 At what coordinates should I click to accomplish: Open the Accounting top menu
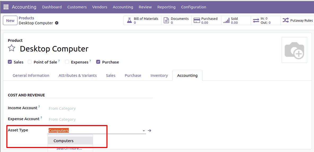click(x=123, y=7)
